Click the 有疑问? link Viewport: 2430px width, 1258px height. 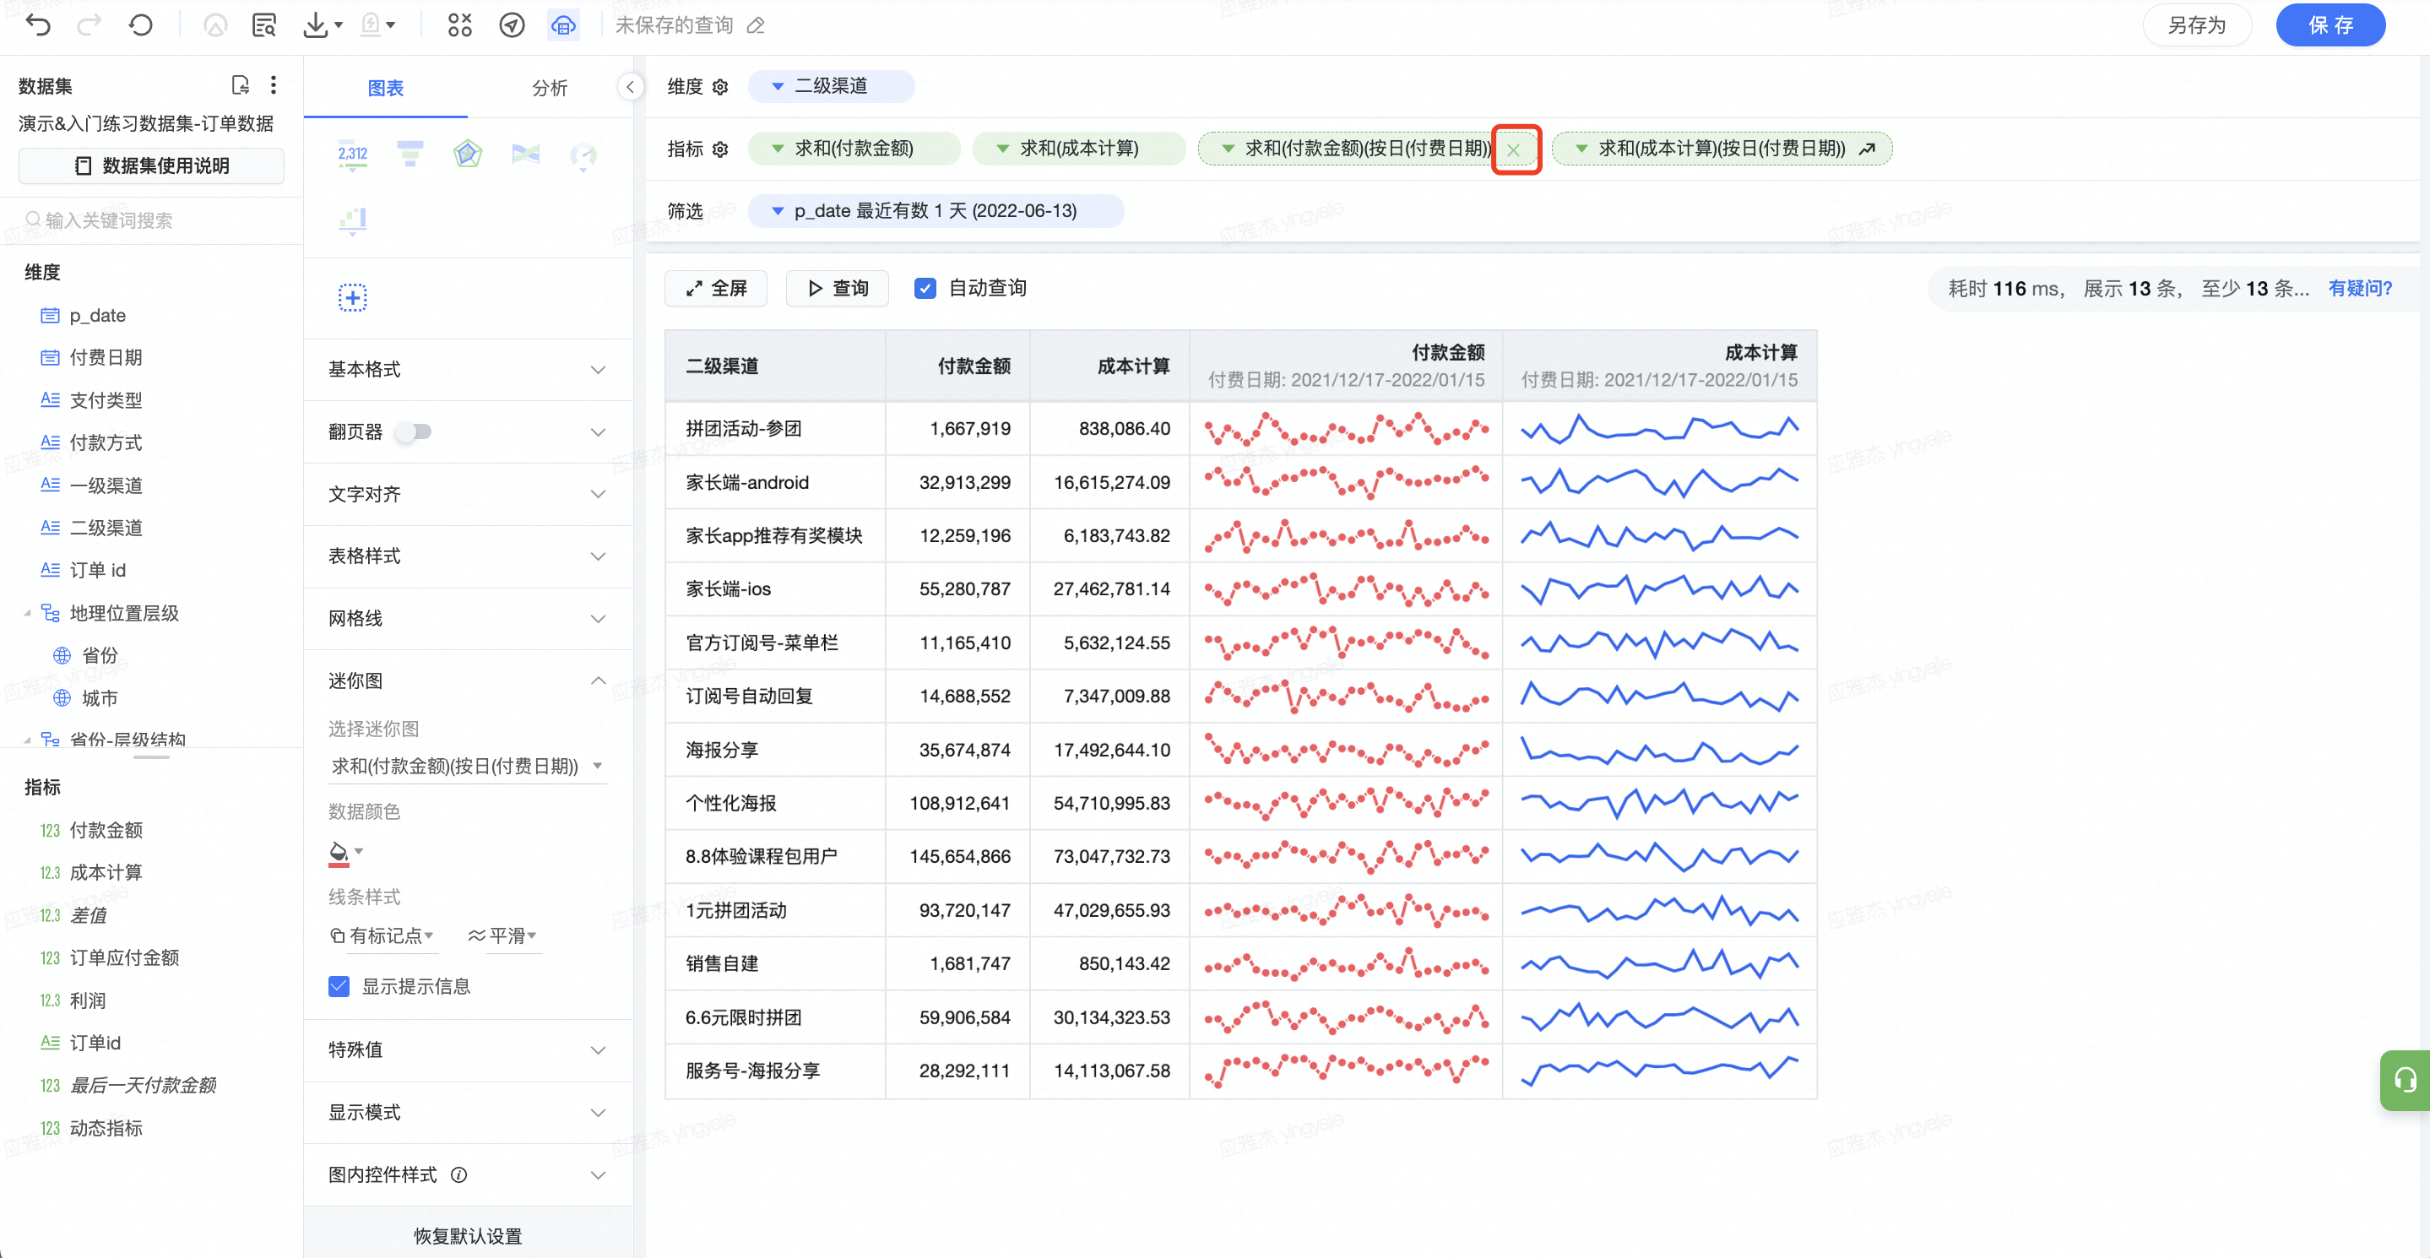pos(2360,289)
